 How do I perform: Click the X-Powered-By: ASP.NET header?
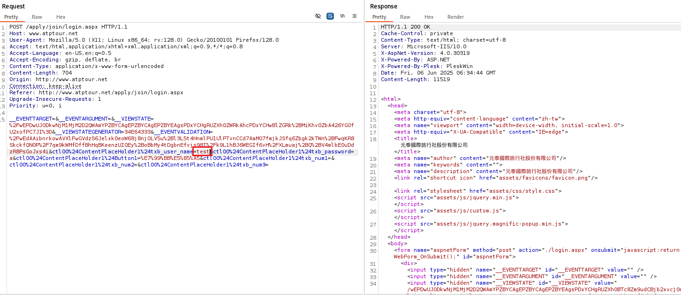pyautogui.click(x=415, y=60)
